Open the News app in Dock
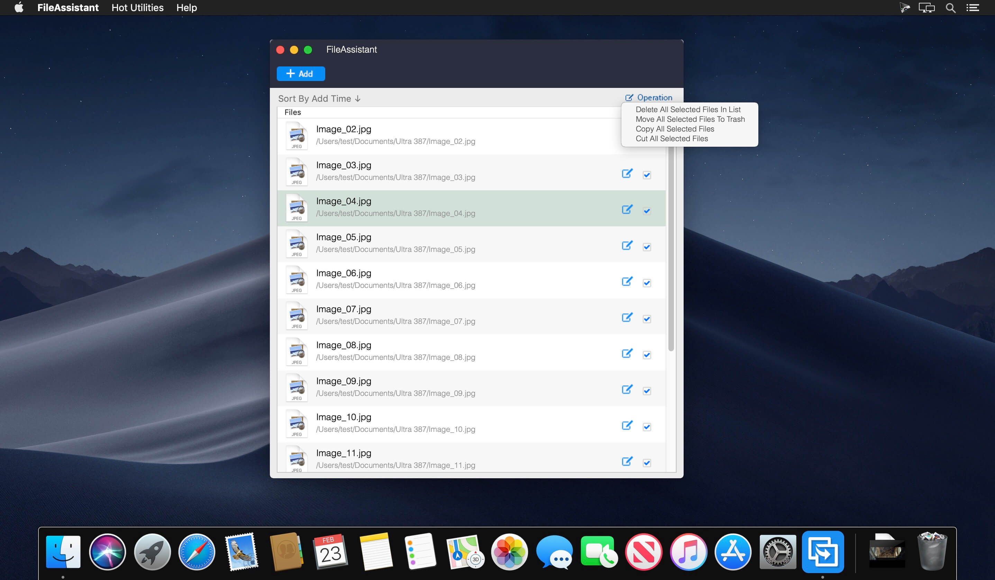995x580 pixels. point(643,552)
